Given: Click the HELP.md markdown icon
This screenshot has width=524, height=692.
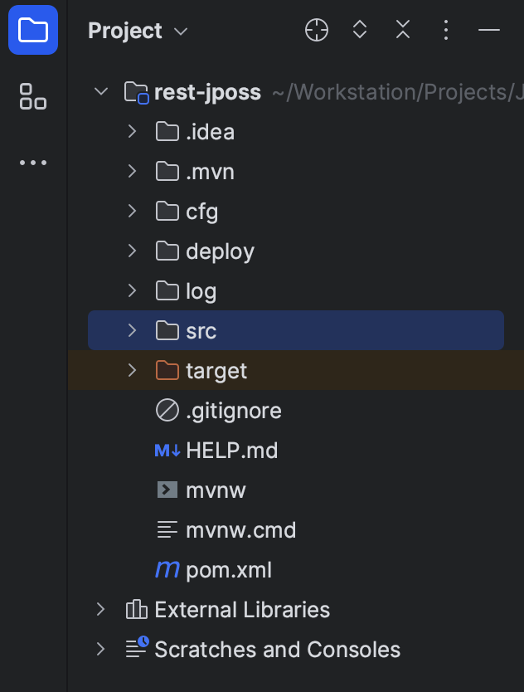Looking at the screenshot, I should click(167, 451).
